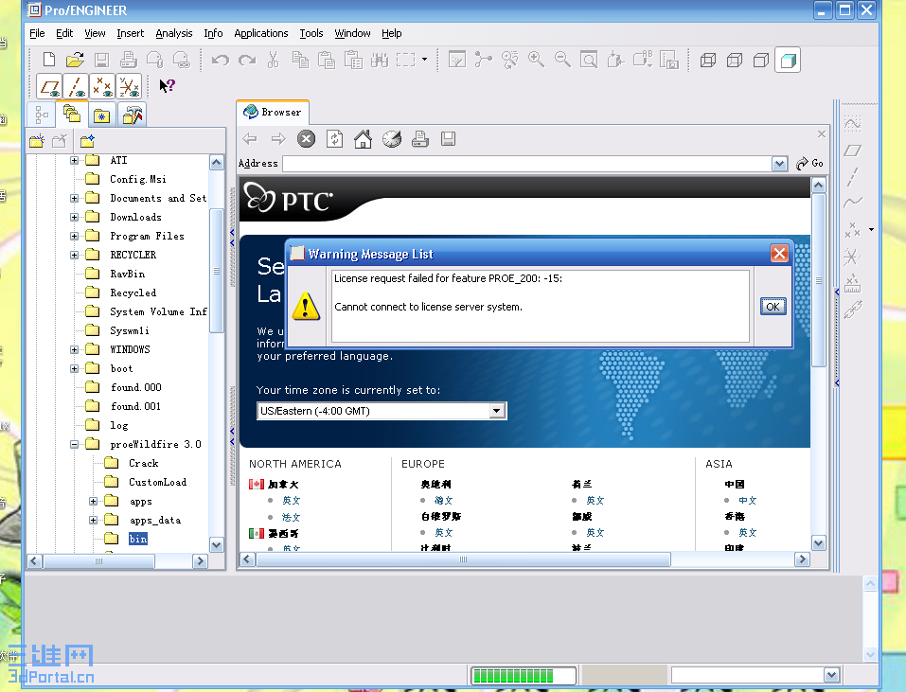Create a new file with New icon

pos(49,60)
